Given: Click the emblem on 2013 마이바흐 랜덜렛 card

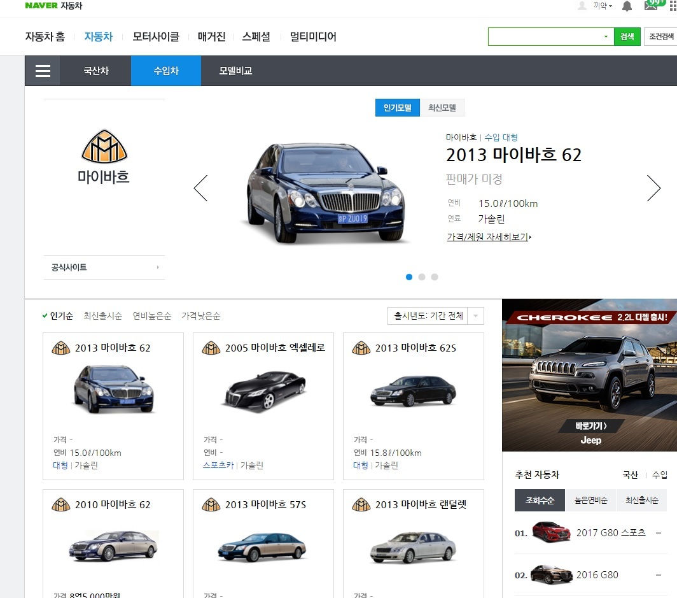Looking at the screenshot, I should (361, 504).
